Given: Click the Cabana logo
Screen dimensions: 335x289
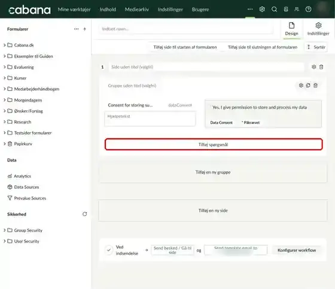Looking at the screenshot, I should coord(29,10).
